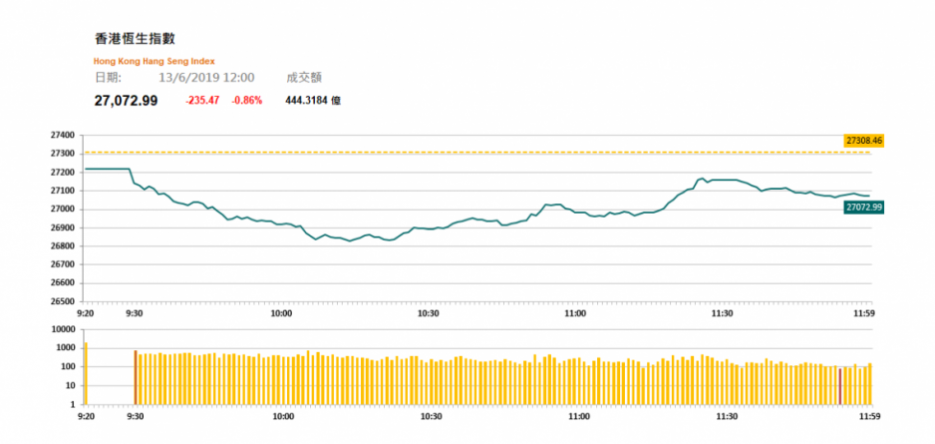Click the green 27072.99 current price tag

coord(863,208)
